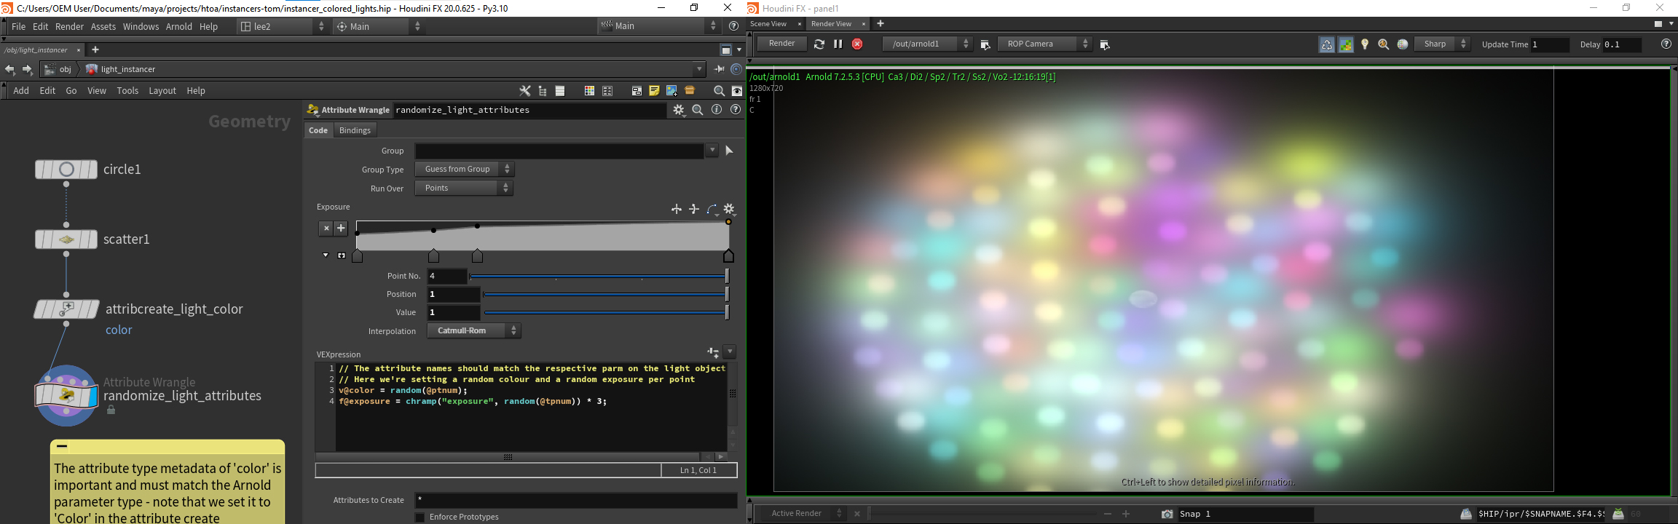Open the Tools menu in network editor
This screenshot has width=1678, height=524.
click(127, 91)
